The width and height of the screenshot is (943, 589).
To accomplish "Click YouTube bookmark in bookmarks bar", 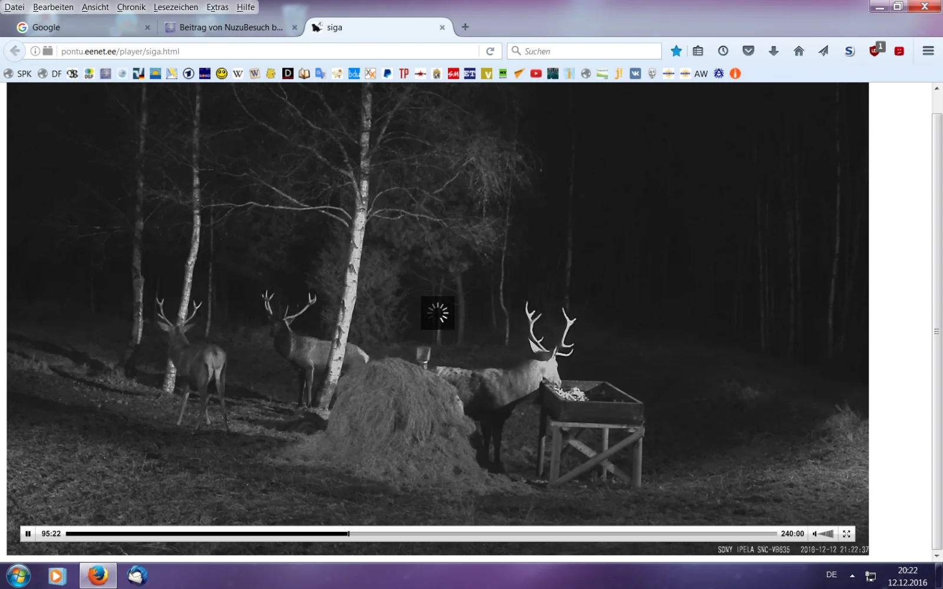I will (x=536, y=74).
